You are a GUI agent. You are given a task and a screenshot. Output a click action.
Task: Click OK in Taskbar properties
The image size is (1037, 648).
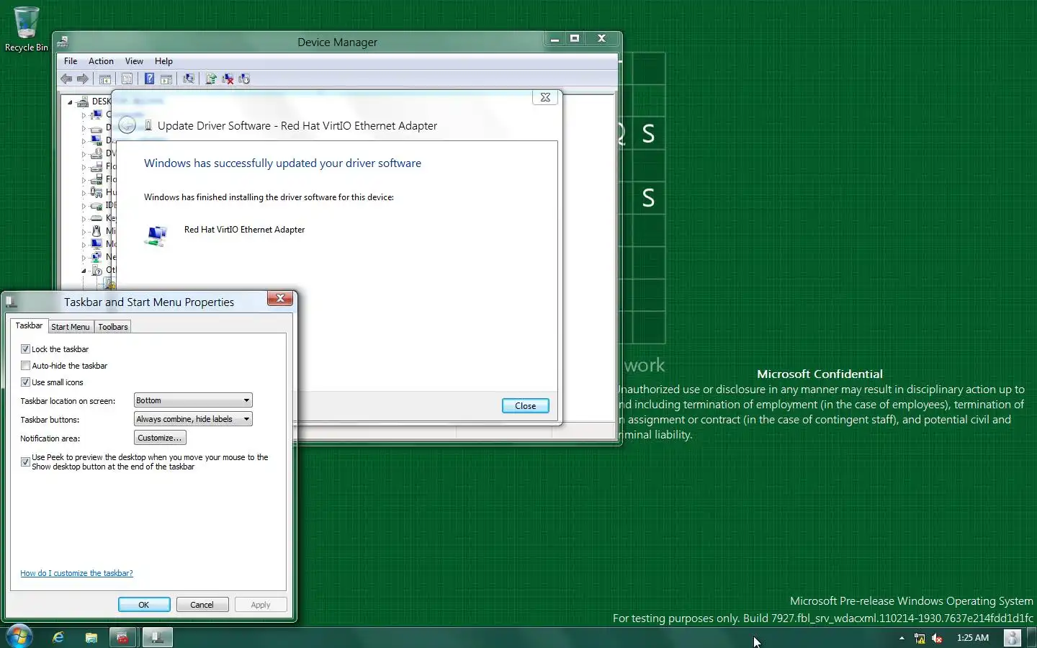coord(144,605)
